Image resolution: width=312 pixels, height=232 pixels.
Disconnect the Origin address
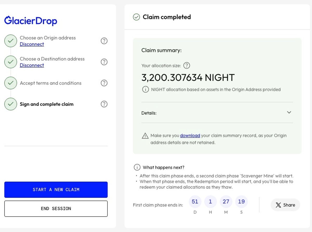(32, 44)
